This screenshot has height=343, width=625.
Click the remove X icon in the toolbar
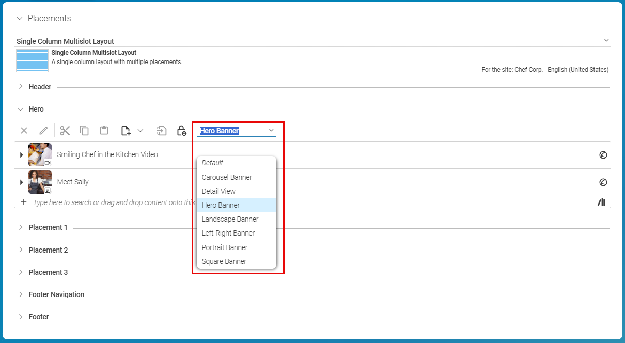[24, 130]
